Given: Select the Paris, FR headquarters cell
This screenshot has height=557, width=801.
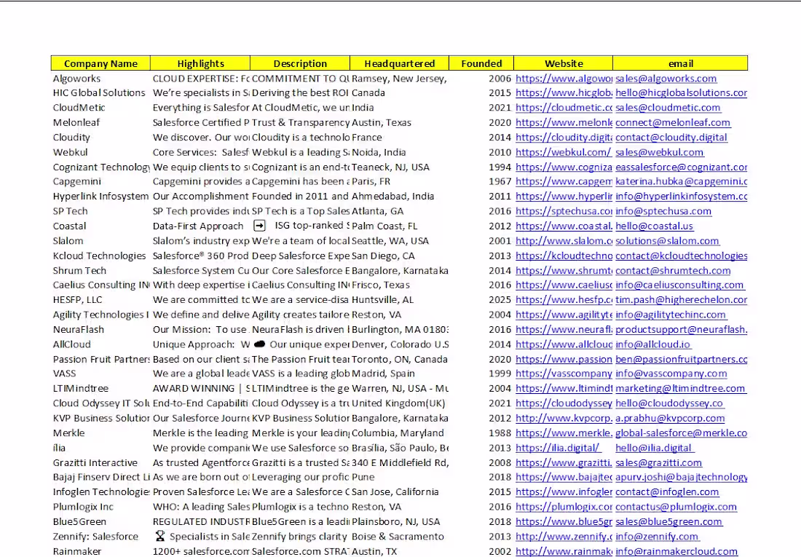Looking at the screenshot, I should [400, 181].
